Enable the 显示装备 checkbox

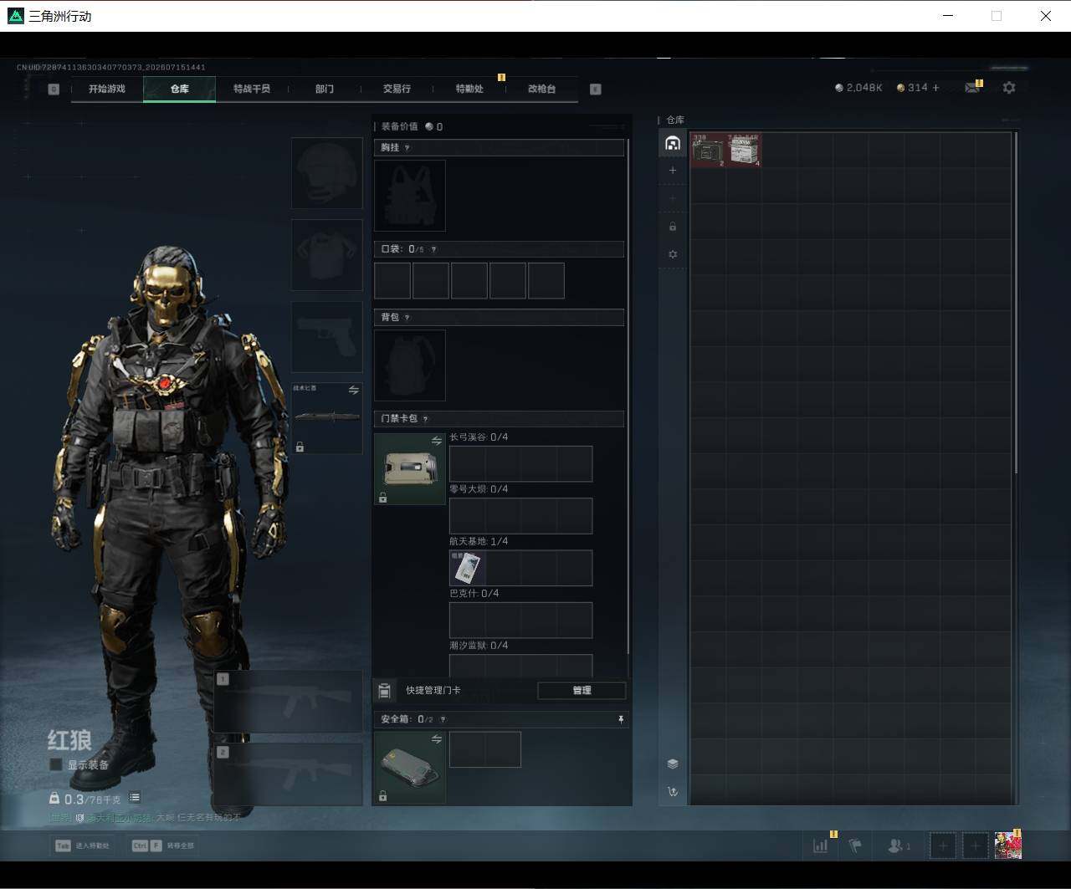pyautogui.click(x=56, y=764)
